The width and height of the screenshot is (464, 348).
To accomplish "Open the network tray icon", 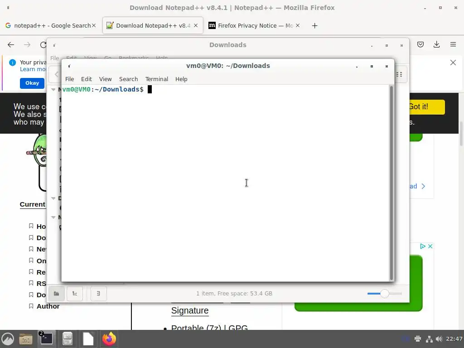I will click(429, 339).
